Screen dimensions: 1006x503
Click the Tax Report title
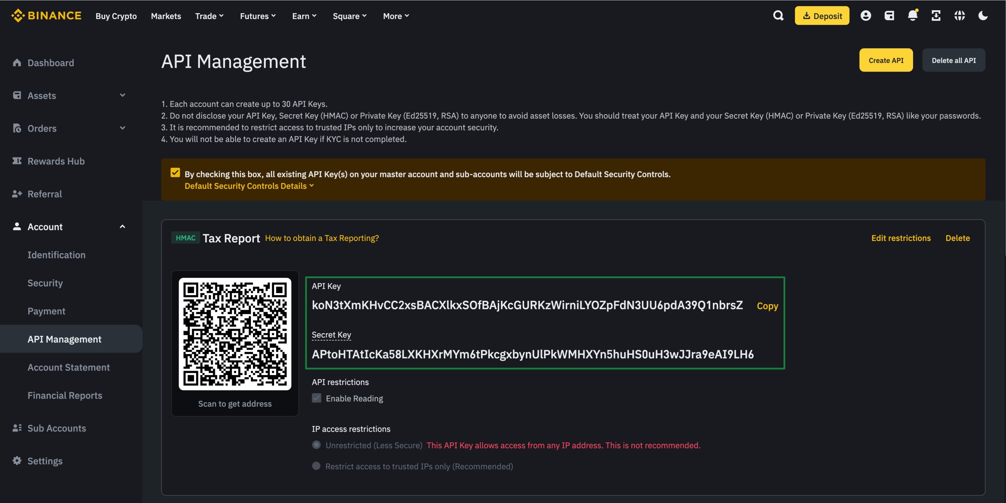click(x=231, y=238)
